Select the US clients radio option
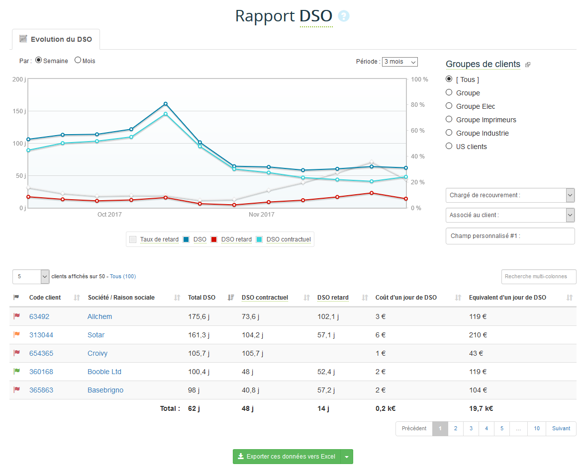This screenshot has width=584, height=469. tap(449, 146)
